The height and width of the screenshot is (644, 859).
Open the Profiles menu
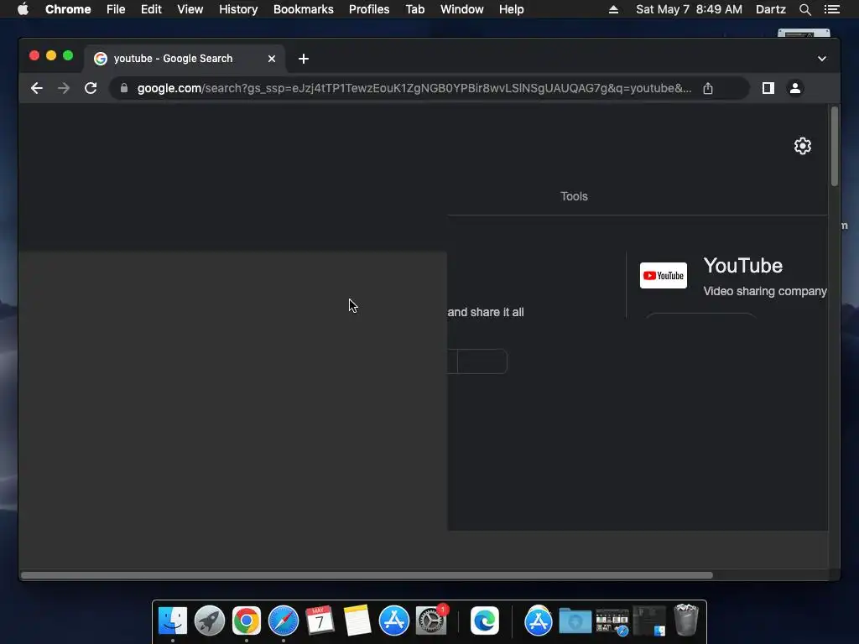click(369, 9)
